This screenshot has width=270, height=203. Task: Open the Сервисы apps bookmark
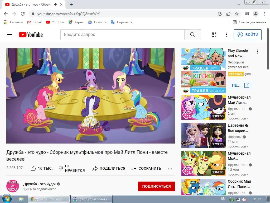[x=13, y=22]
